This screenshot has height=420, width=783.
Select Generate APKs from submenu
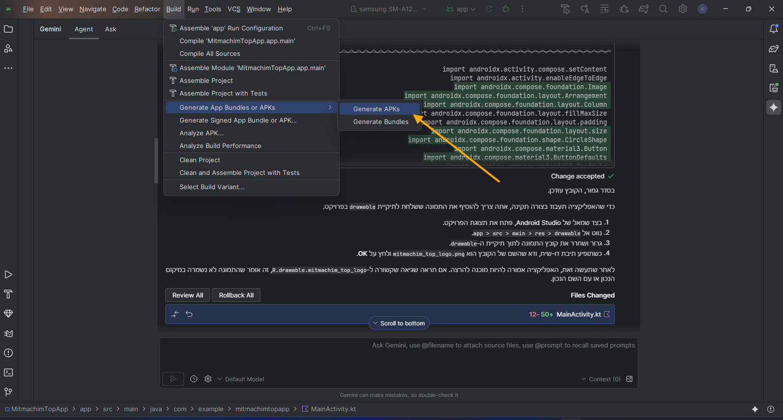coord(376,109)
